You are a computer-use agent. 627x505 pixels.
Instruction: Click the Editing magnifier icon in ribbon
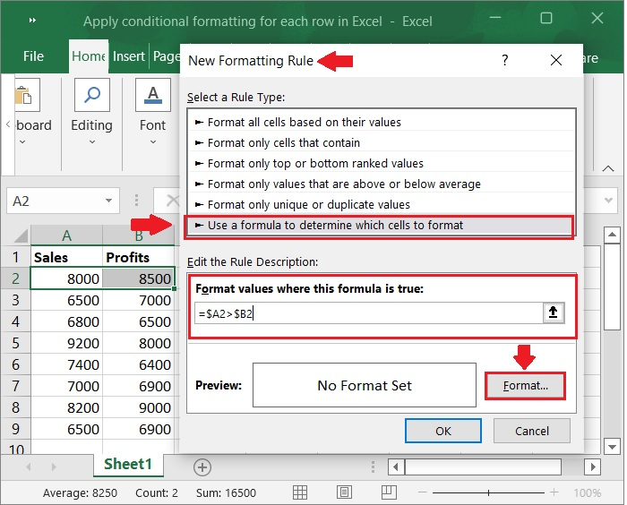(91, 95)
